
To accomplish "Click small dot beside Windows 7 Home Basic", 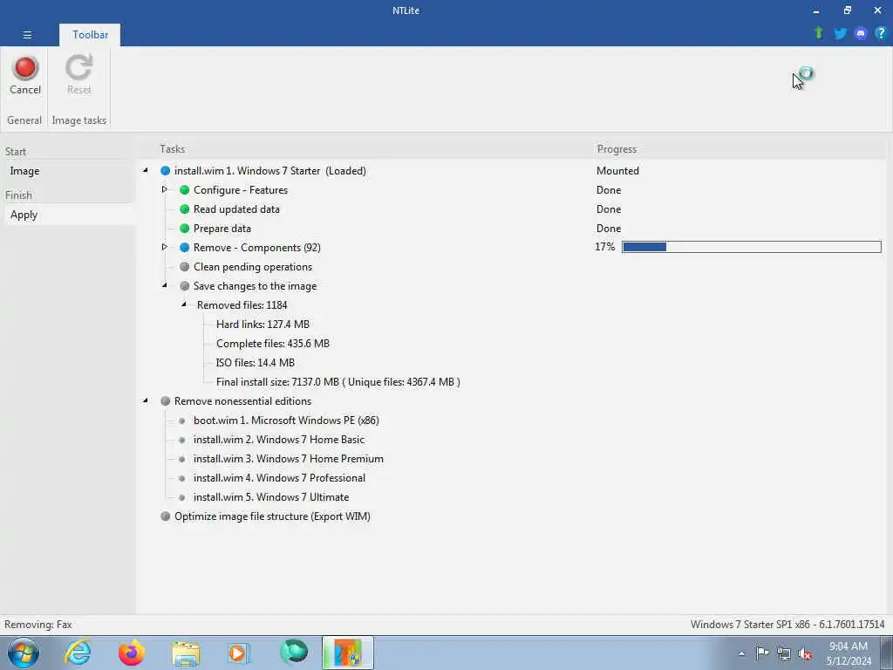I will coord(181,440).
